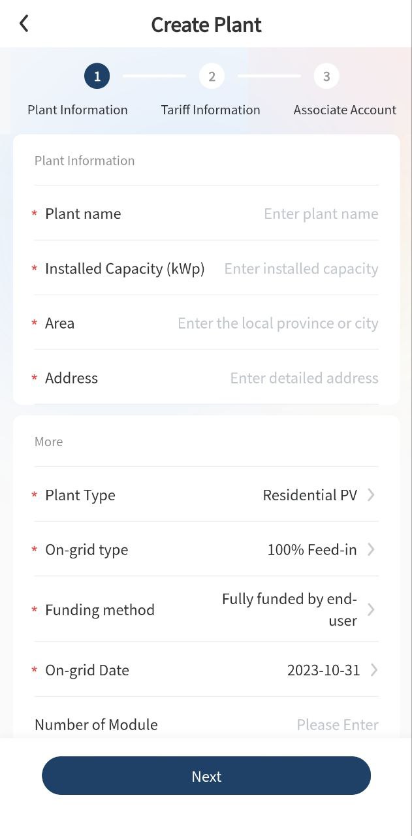
Task: Tap the Number of Module field
Action: click(337, 724)
